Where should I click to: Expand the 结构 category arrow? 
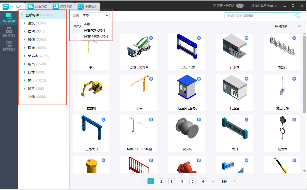point(25,31)
